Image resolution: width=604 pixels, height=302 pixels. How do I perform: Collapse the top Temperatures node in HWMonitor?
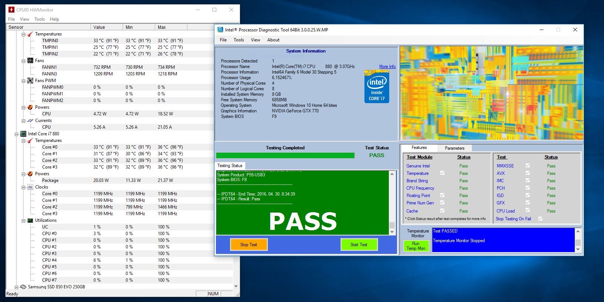tap(23, 34)
